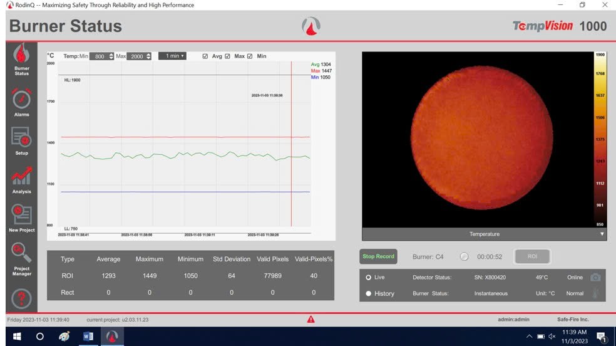
Task: Click the current project u2.03.11.23 text
Action: click(118, 320)
